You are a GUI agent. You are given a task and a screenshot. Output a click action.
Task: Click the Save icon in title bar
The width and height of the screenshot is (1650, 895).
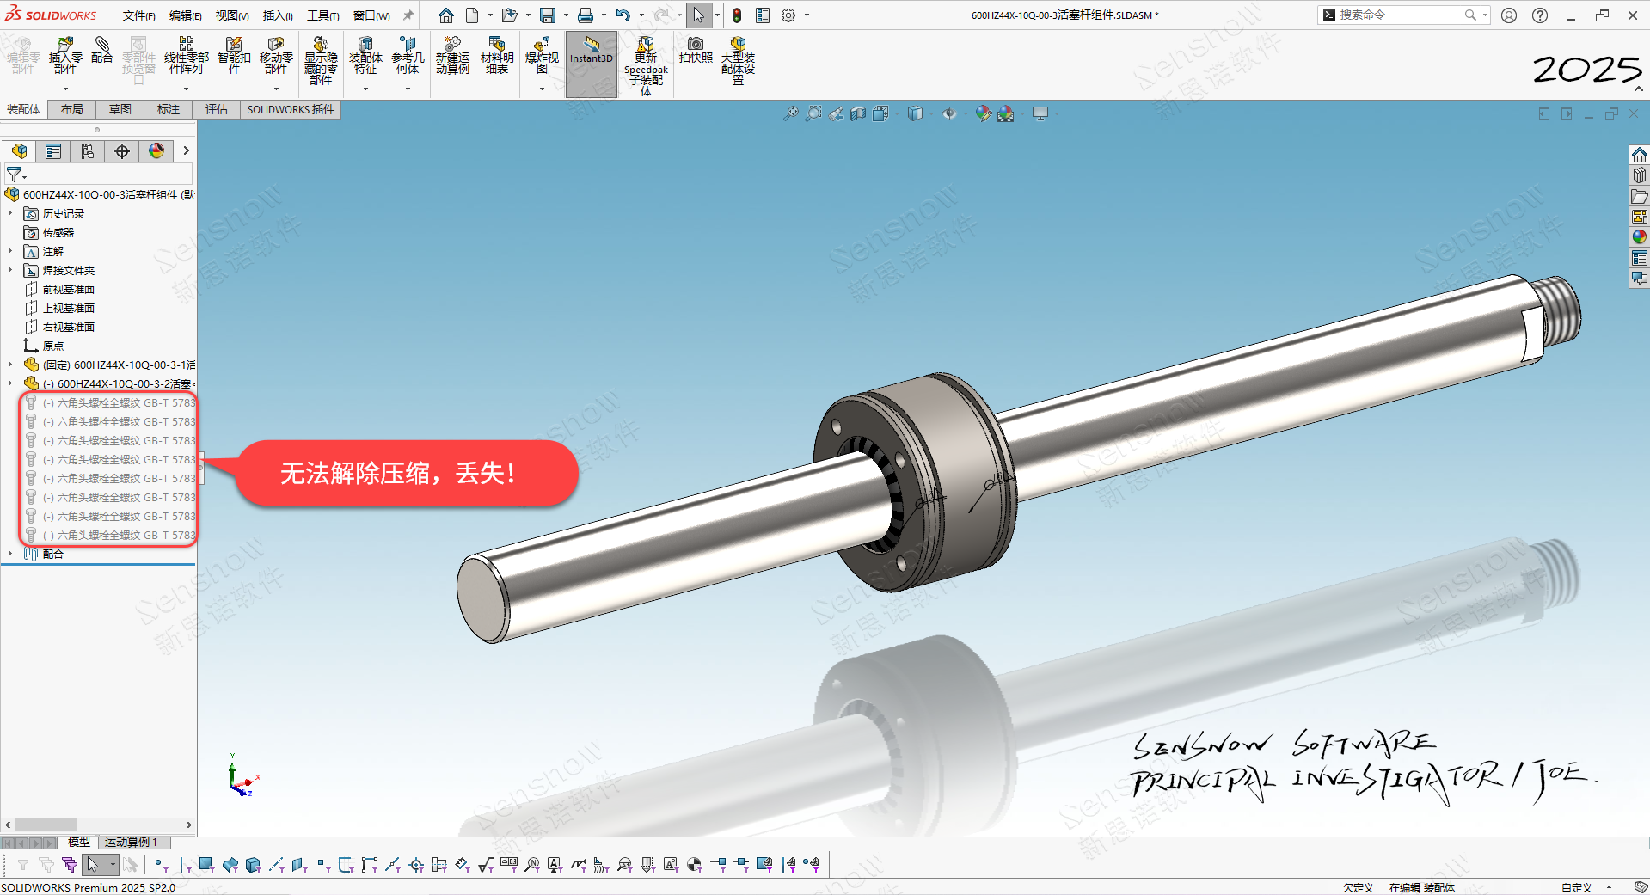[x=547, y=15]
